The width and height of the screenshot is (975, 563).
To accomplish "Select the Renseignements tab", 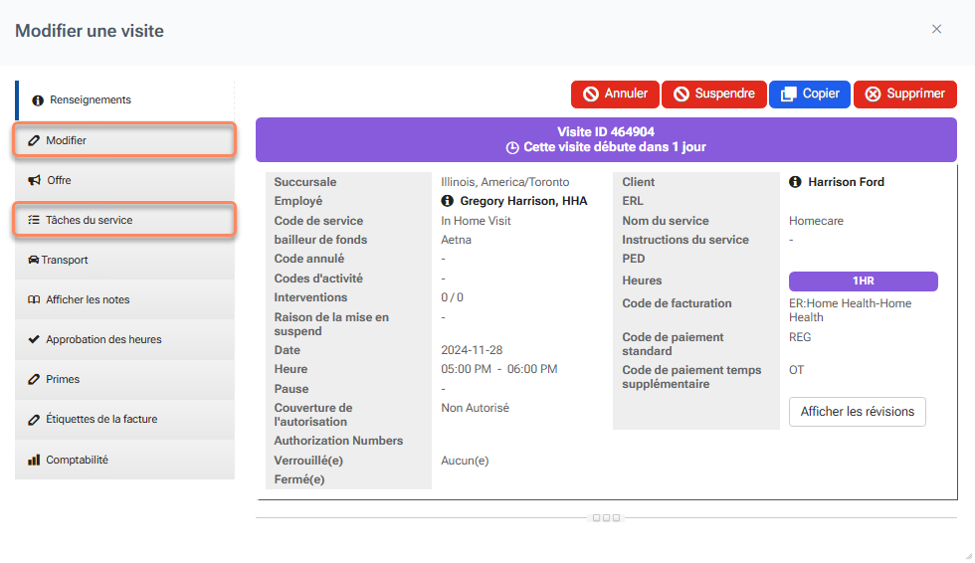I will pyautogui.click(x=124, y=99).
